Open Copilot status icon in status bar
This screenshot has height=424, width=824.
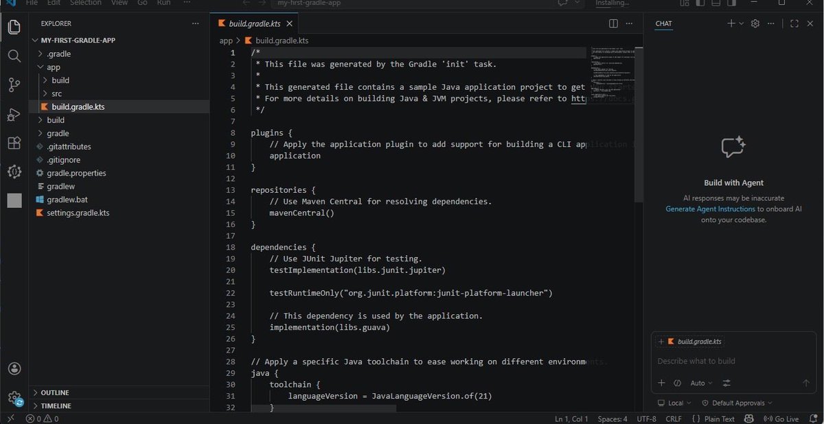pyautogui.click(x=748, y=419)
